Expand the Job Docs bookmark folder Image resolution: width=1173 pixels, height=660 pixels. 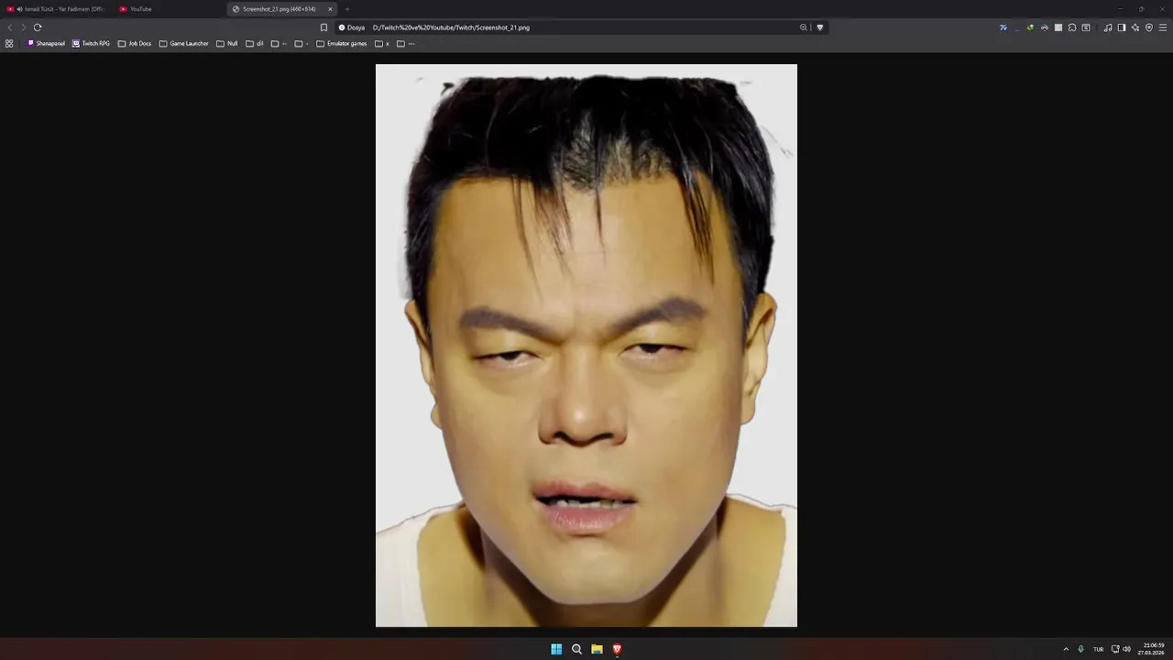(x=135, y=43)
